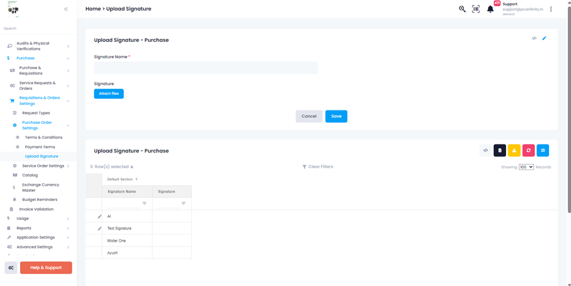Open Payment Terms in sidebar
This screenshot has width=571, height=286.
40,147
